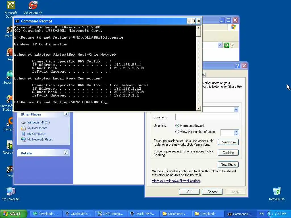The width and height of the screenshot is (291, 218).
Task: Decrease the number of users spinner
Action: point(236,134)
